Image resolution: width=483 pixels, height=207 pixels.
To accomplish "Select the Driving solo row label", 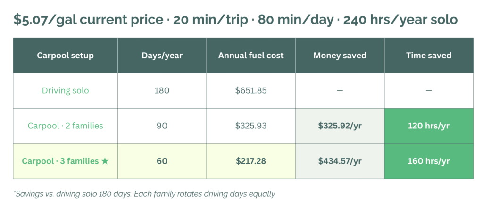I will pos(65,90).
